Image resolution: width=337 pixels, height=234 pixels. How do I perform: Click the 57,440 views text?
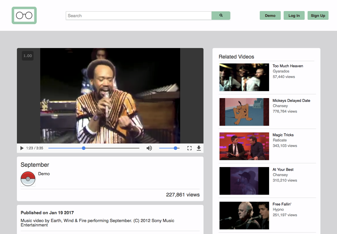point(284,77)
